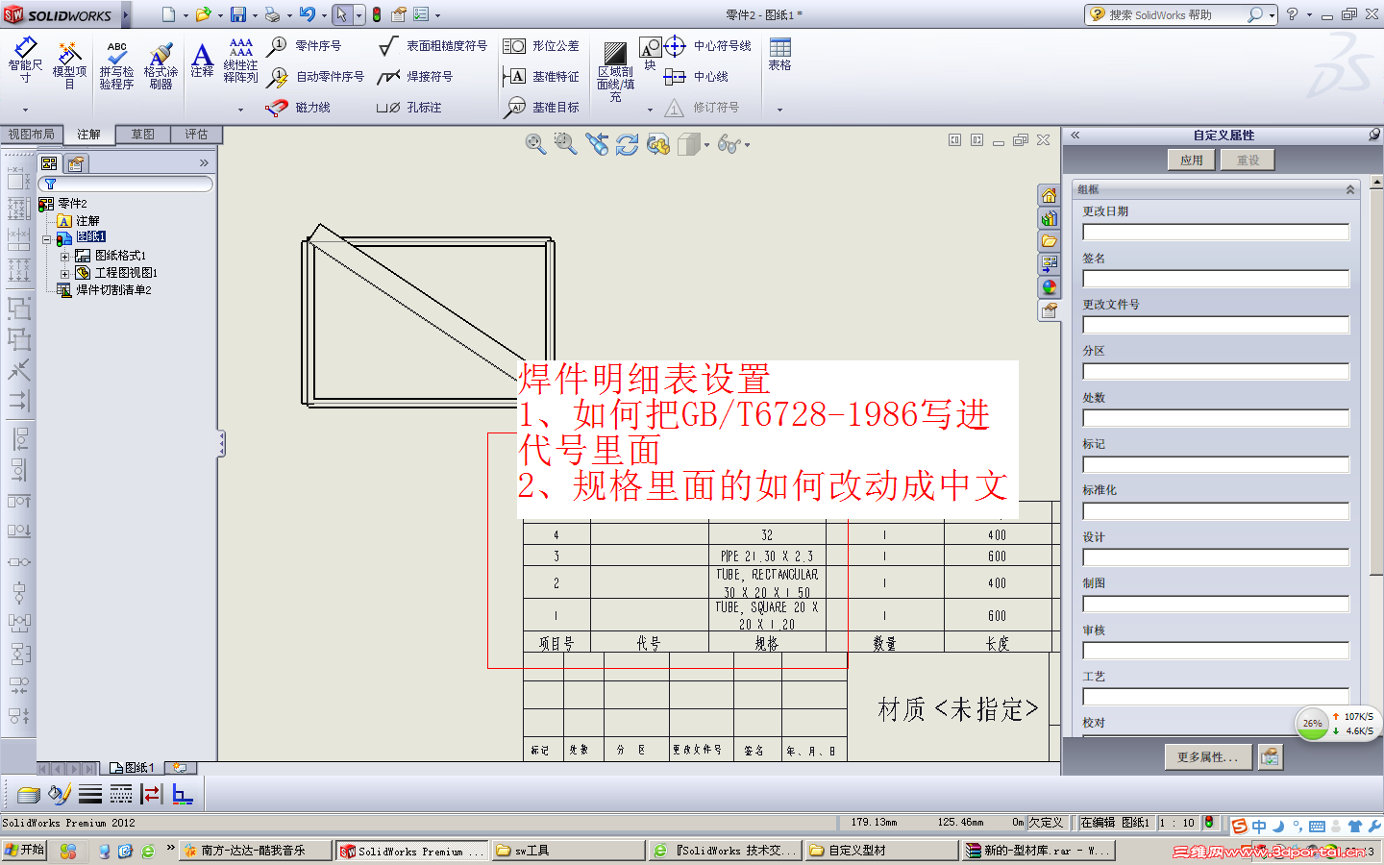Image resolution: width=1384 pixels, height=865 pixels.
Task: Insert a 基准特征 datum feature
Action: coord(541,77)
